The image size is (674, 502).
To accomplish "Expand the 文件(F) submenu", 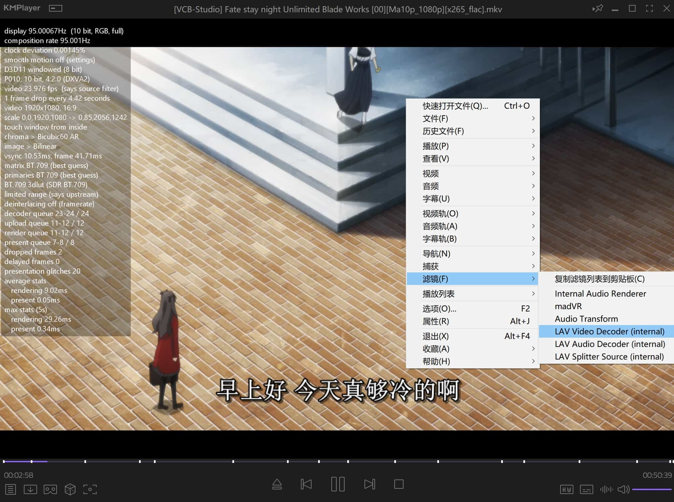I will 473,118.
